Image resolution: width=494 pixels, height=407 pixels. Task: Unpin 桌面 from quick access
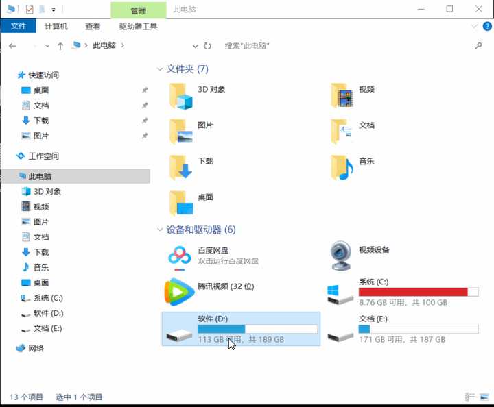(145, 90)
